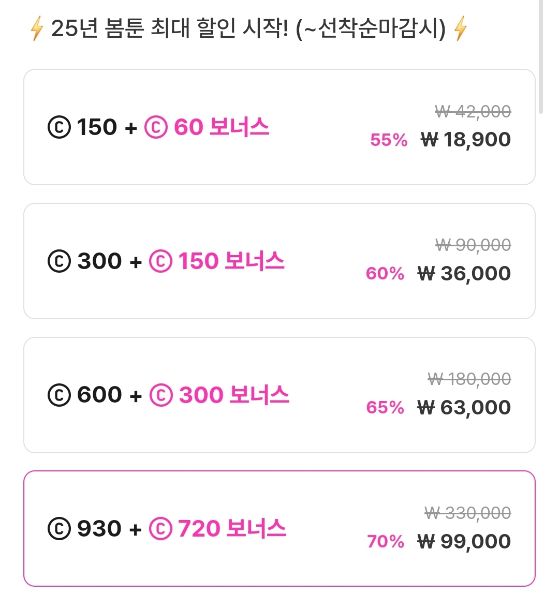Click the crossed-out ₩90,000 original price
The width and height of the screenshot is (559, 594).
473,245
